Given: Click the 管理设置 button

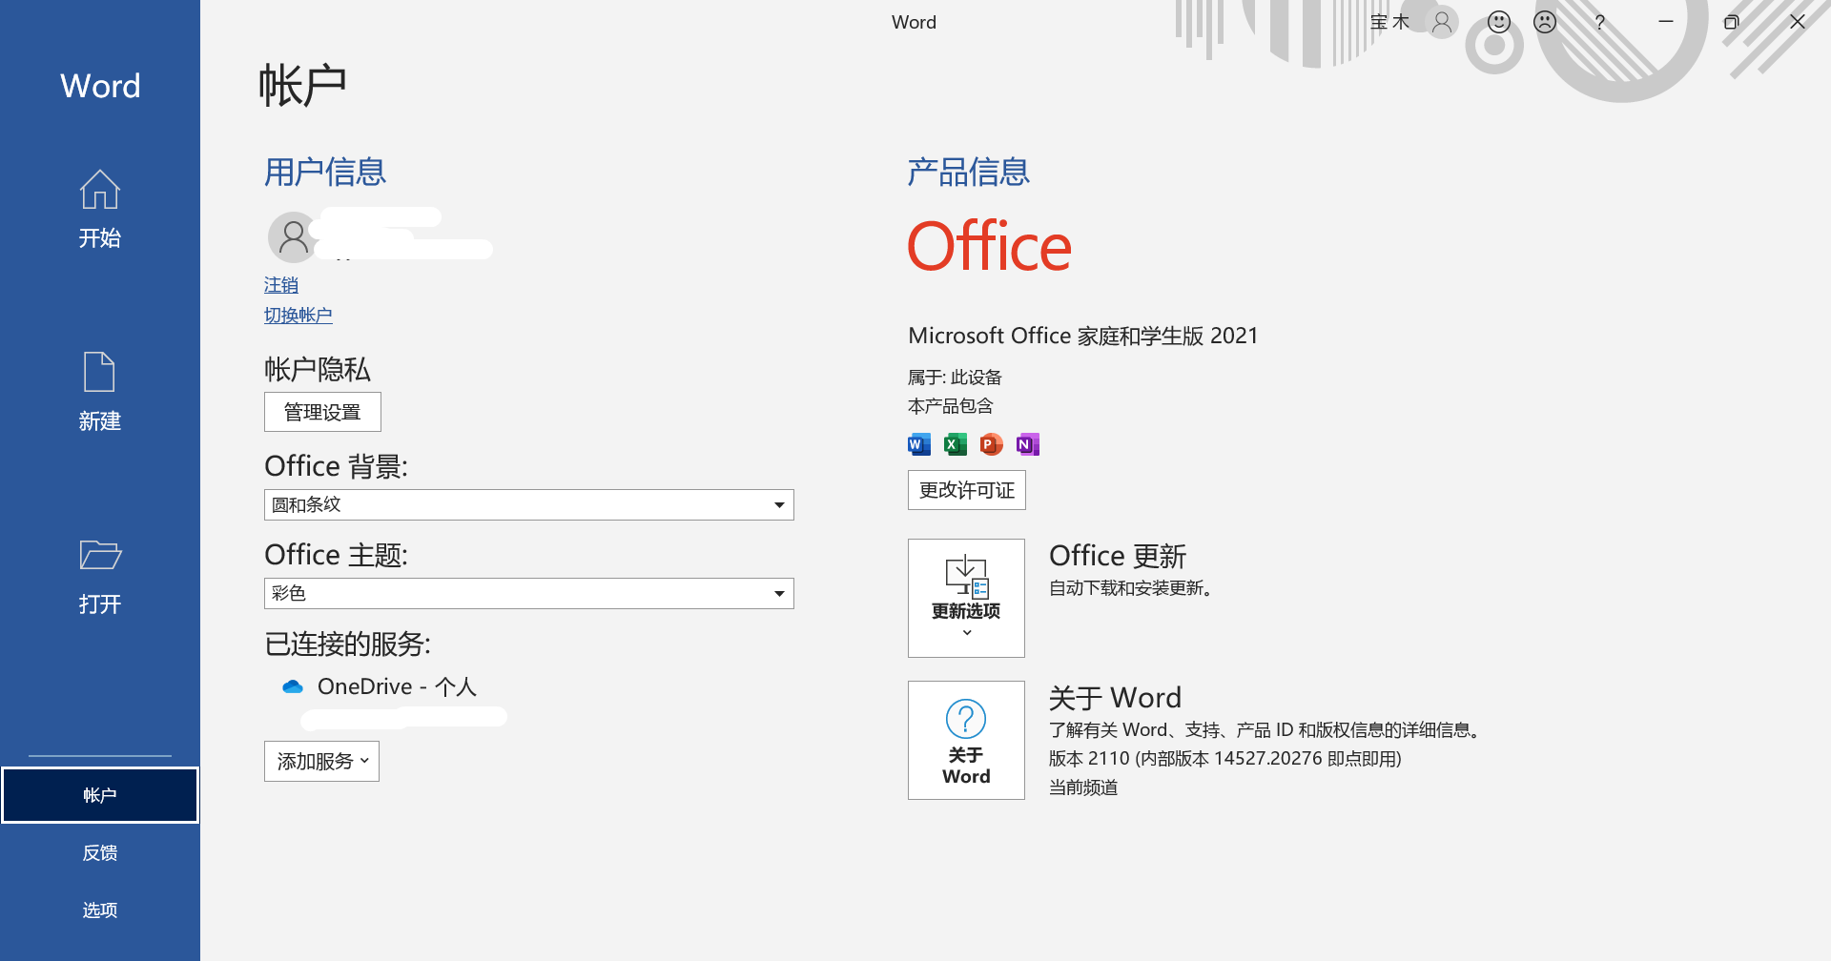Looking at the screenshot, I should pyautogui.click(x=322, y=412).
